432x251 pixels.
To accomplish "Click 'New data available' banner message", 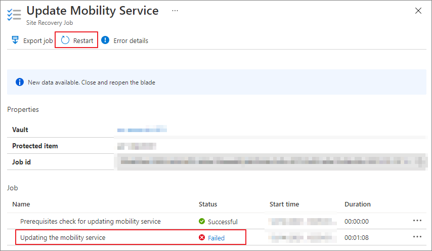I will pyautogui.click(x=92, y=82).
